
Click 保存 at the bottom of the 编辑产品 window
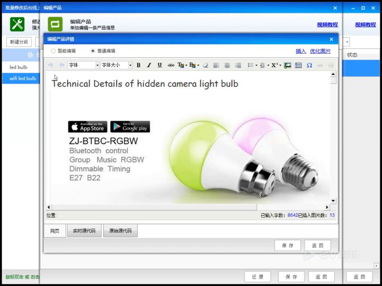pos(291,277)
